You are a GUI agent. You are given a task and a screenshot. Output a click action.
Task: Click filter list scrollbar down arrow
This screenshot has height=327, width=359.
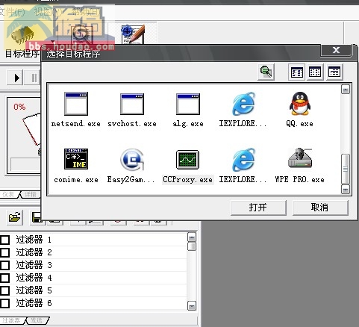(192, 306)
